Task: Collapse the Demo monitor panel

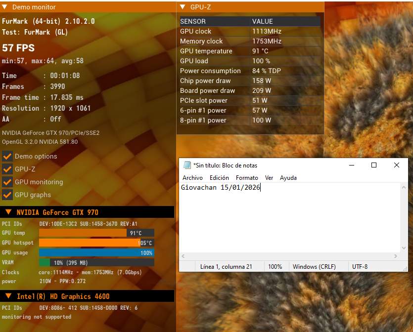Action: click(4, 7)
